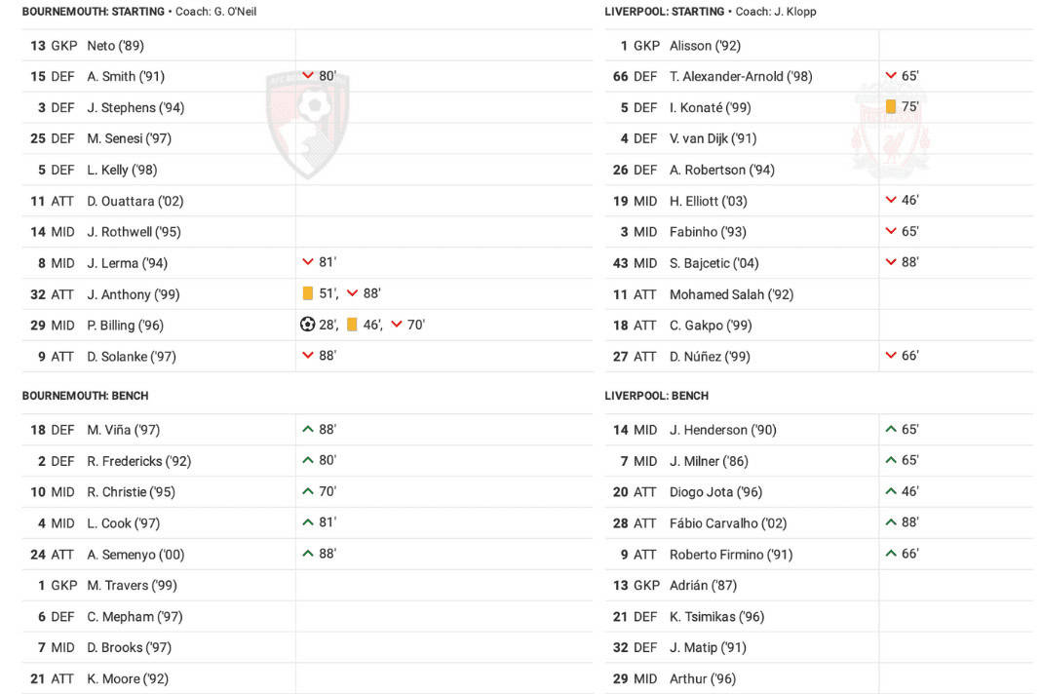
Task: Click the Bournemouth: Bench section heading
Action: pos(86,396)
